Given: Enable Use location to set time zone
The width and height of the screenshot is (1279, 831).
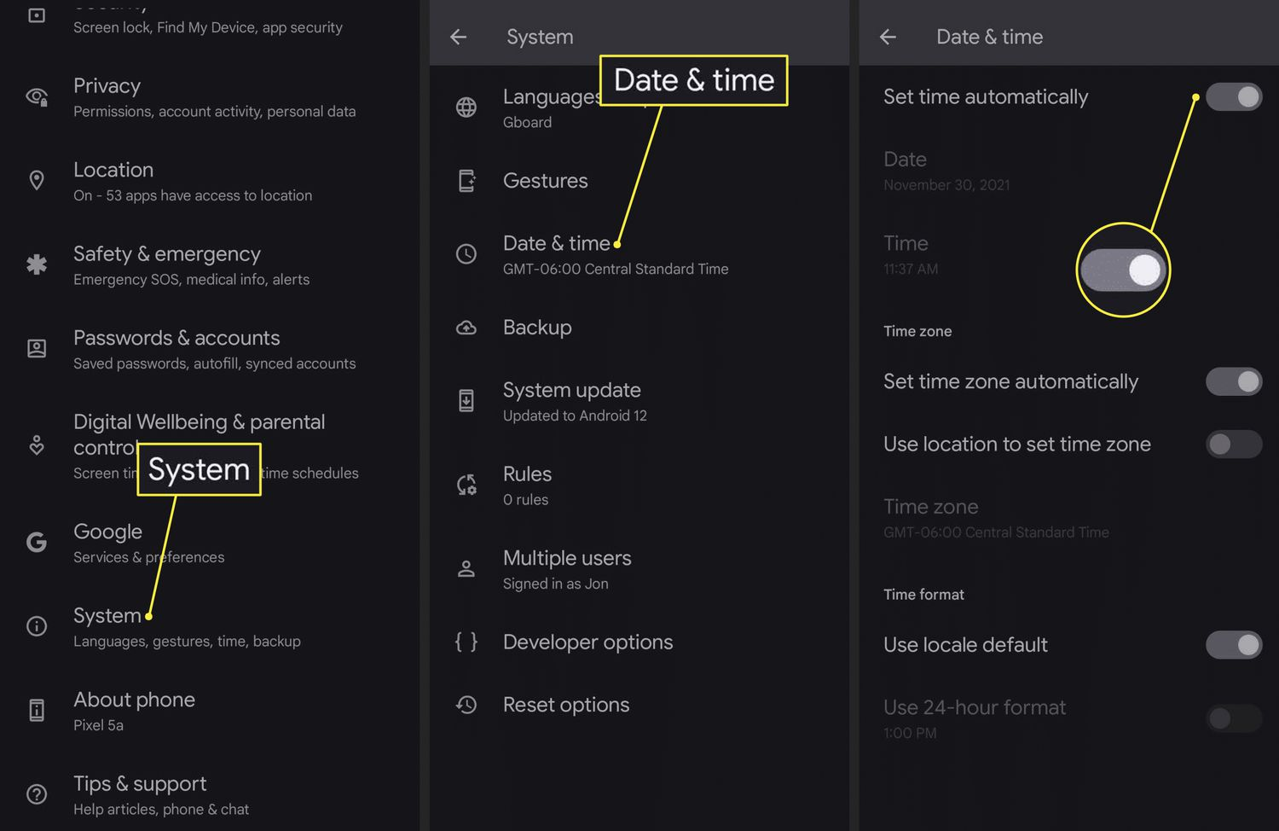Looking at the screenshot, I should click(x=1233, y=444).
